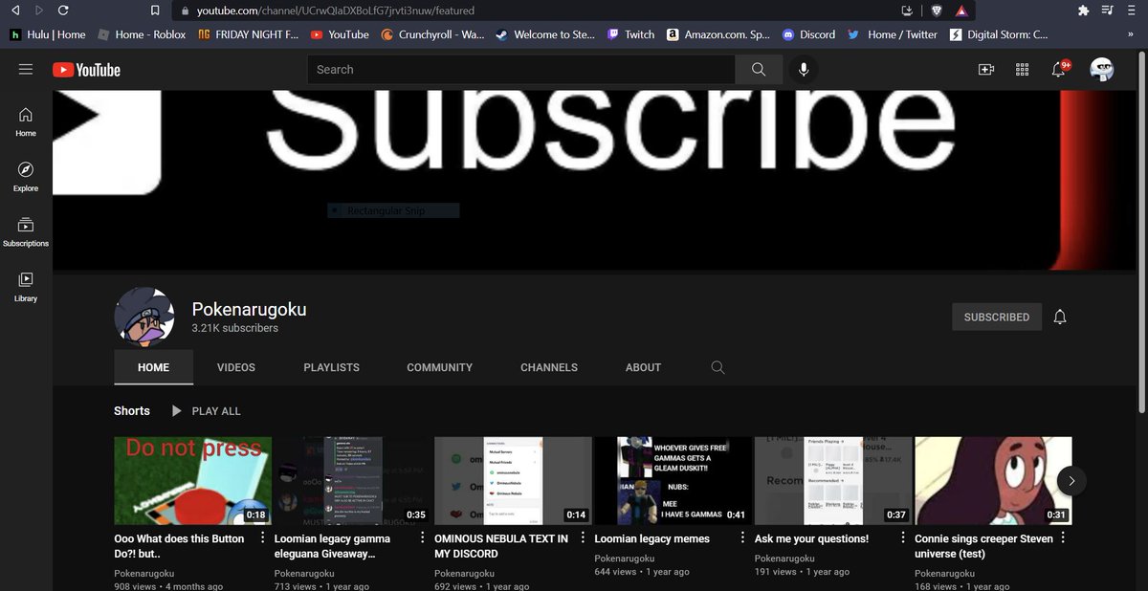Open options for 'OMINOUS NEBULA TEXT' video
This screenshot has width=1148, height=591.
click(583, 538)
